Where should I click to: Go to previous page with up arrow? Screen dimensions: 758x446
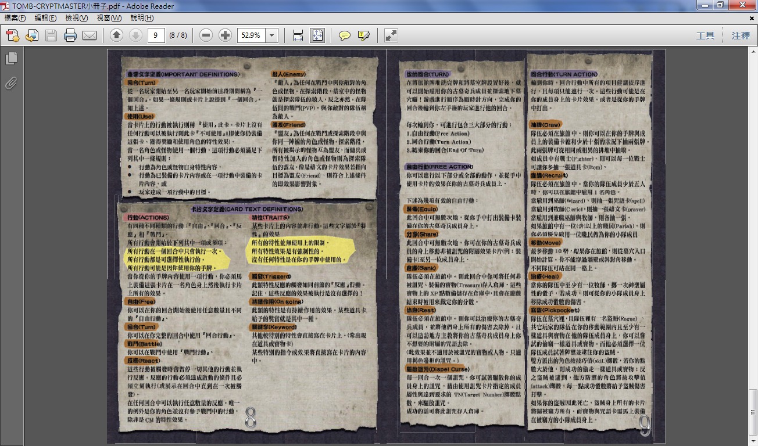(x=116, y=35)
